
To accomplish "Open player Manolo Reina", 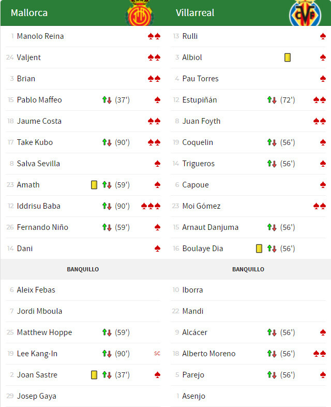I will point(40,36).
